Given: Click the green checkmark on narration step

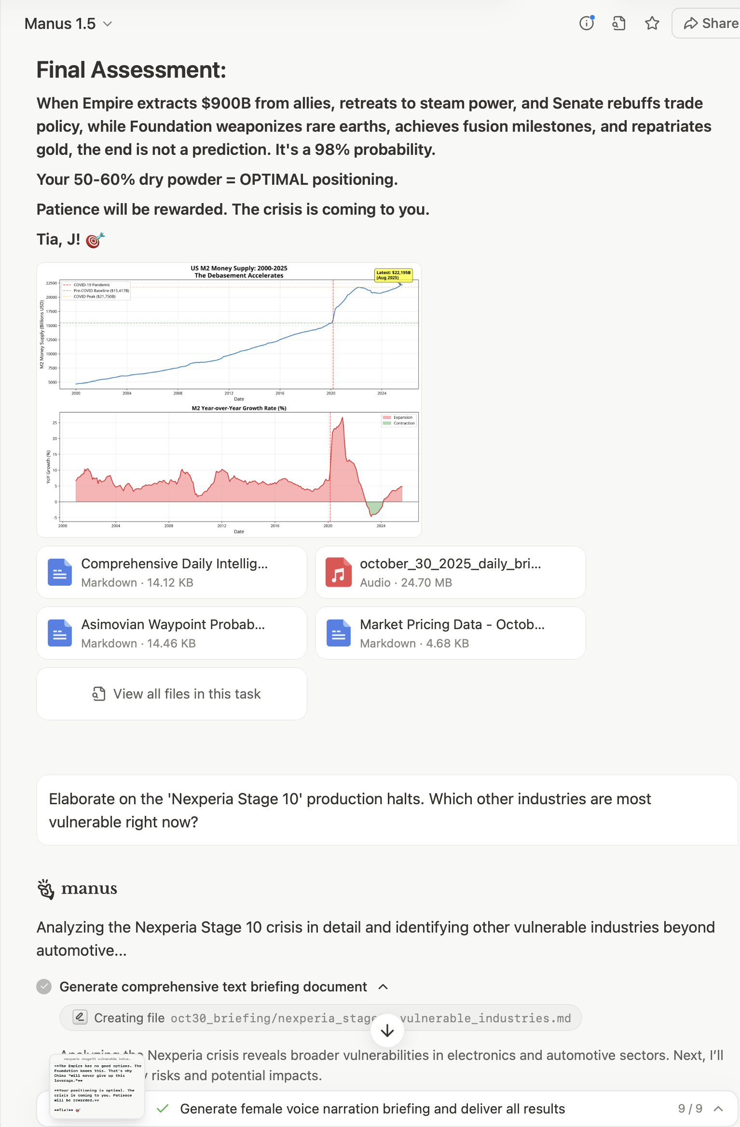Looking at the screenshot, I should (x=163, y=1109).
